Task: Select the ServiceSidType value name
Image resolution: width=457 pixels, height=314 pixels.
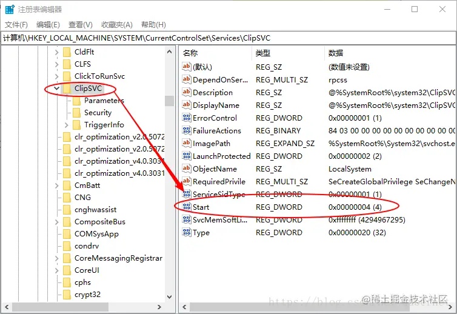Action: click(219, 195)
